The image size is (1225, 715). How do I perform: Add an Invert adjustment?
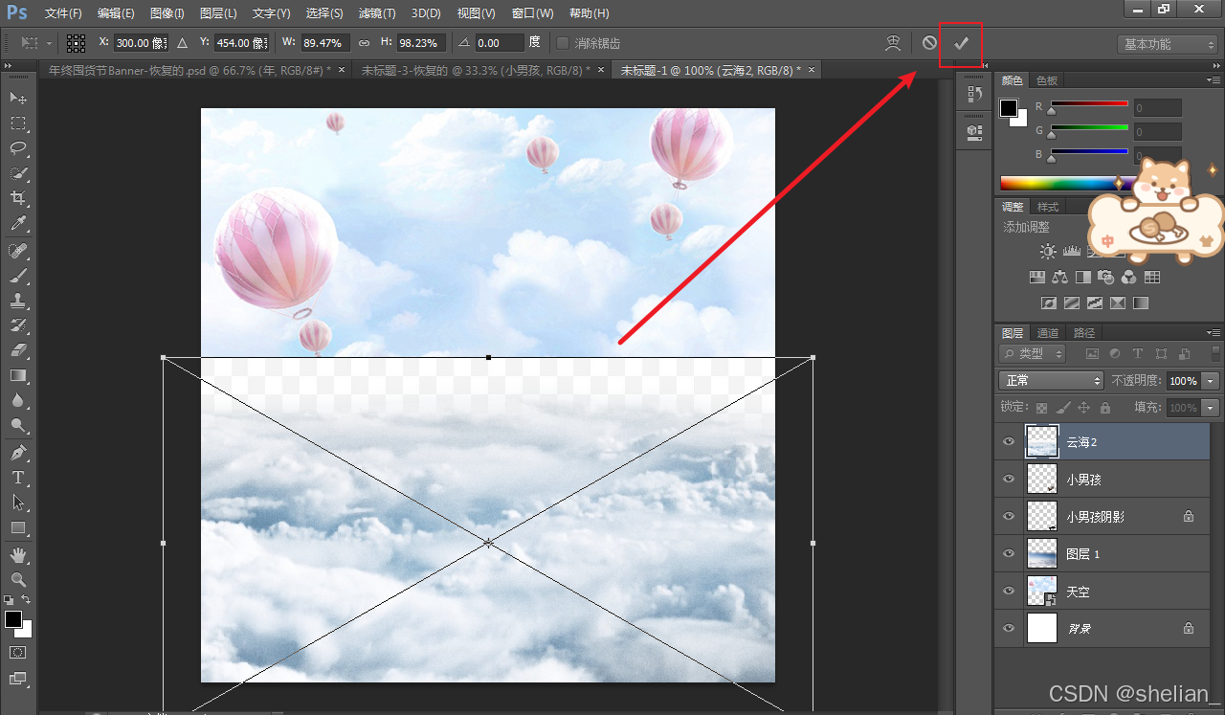tap(1048, 303)
